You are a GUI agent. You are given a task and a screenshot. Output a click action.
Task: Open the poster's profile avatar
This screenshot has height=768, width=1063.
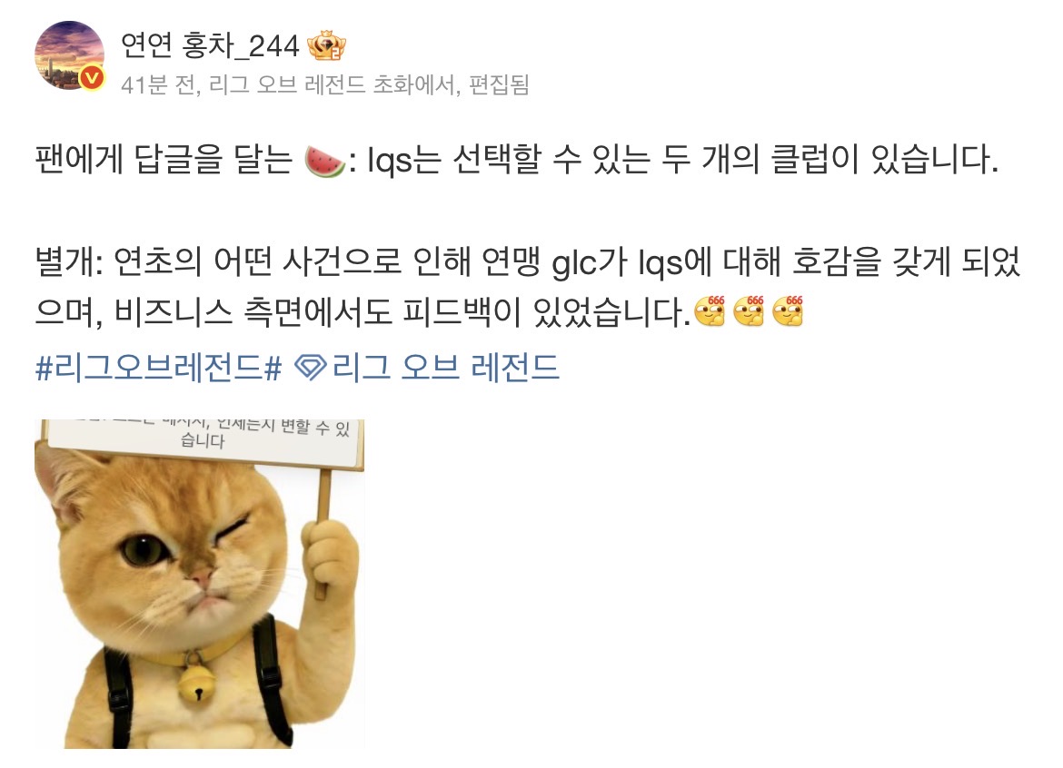pyautogui.click(x=69, y=55)
